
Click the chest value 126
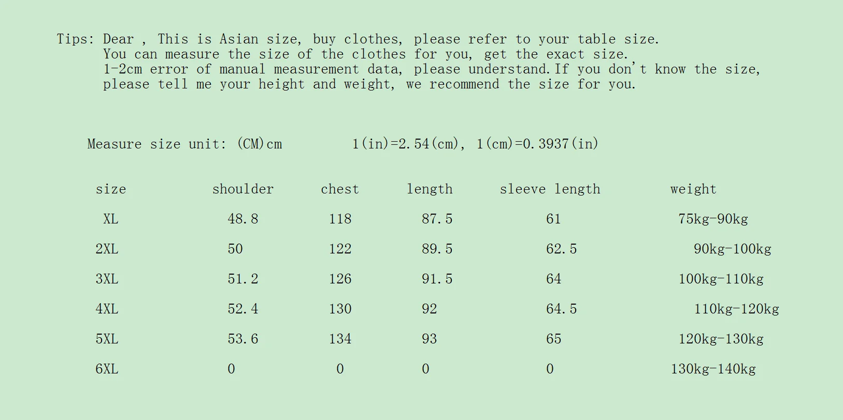click(340, 279)
